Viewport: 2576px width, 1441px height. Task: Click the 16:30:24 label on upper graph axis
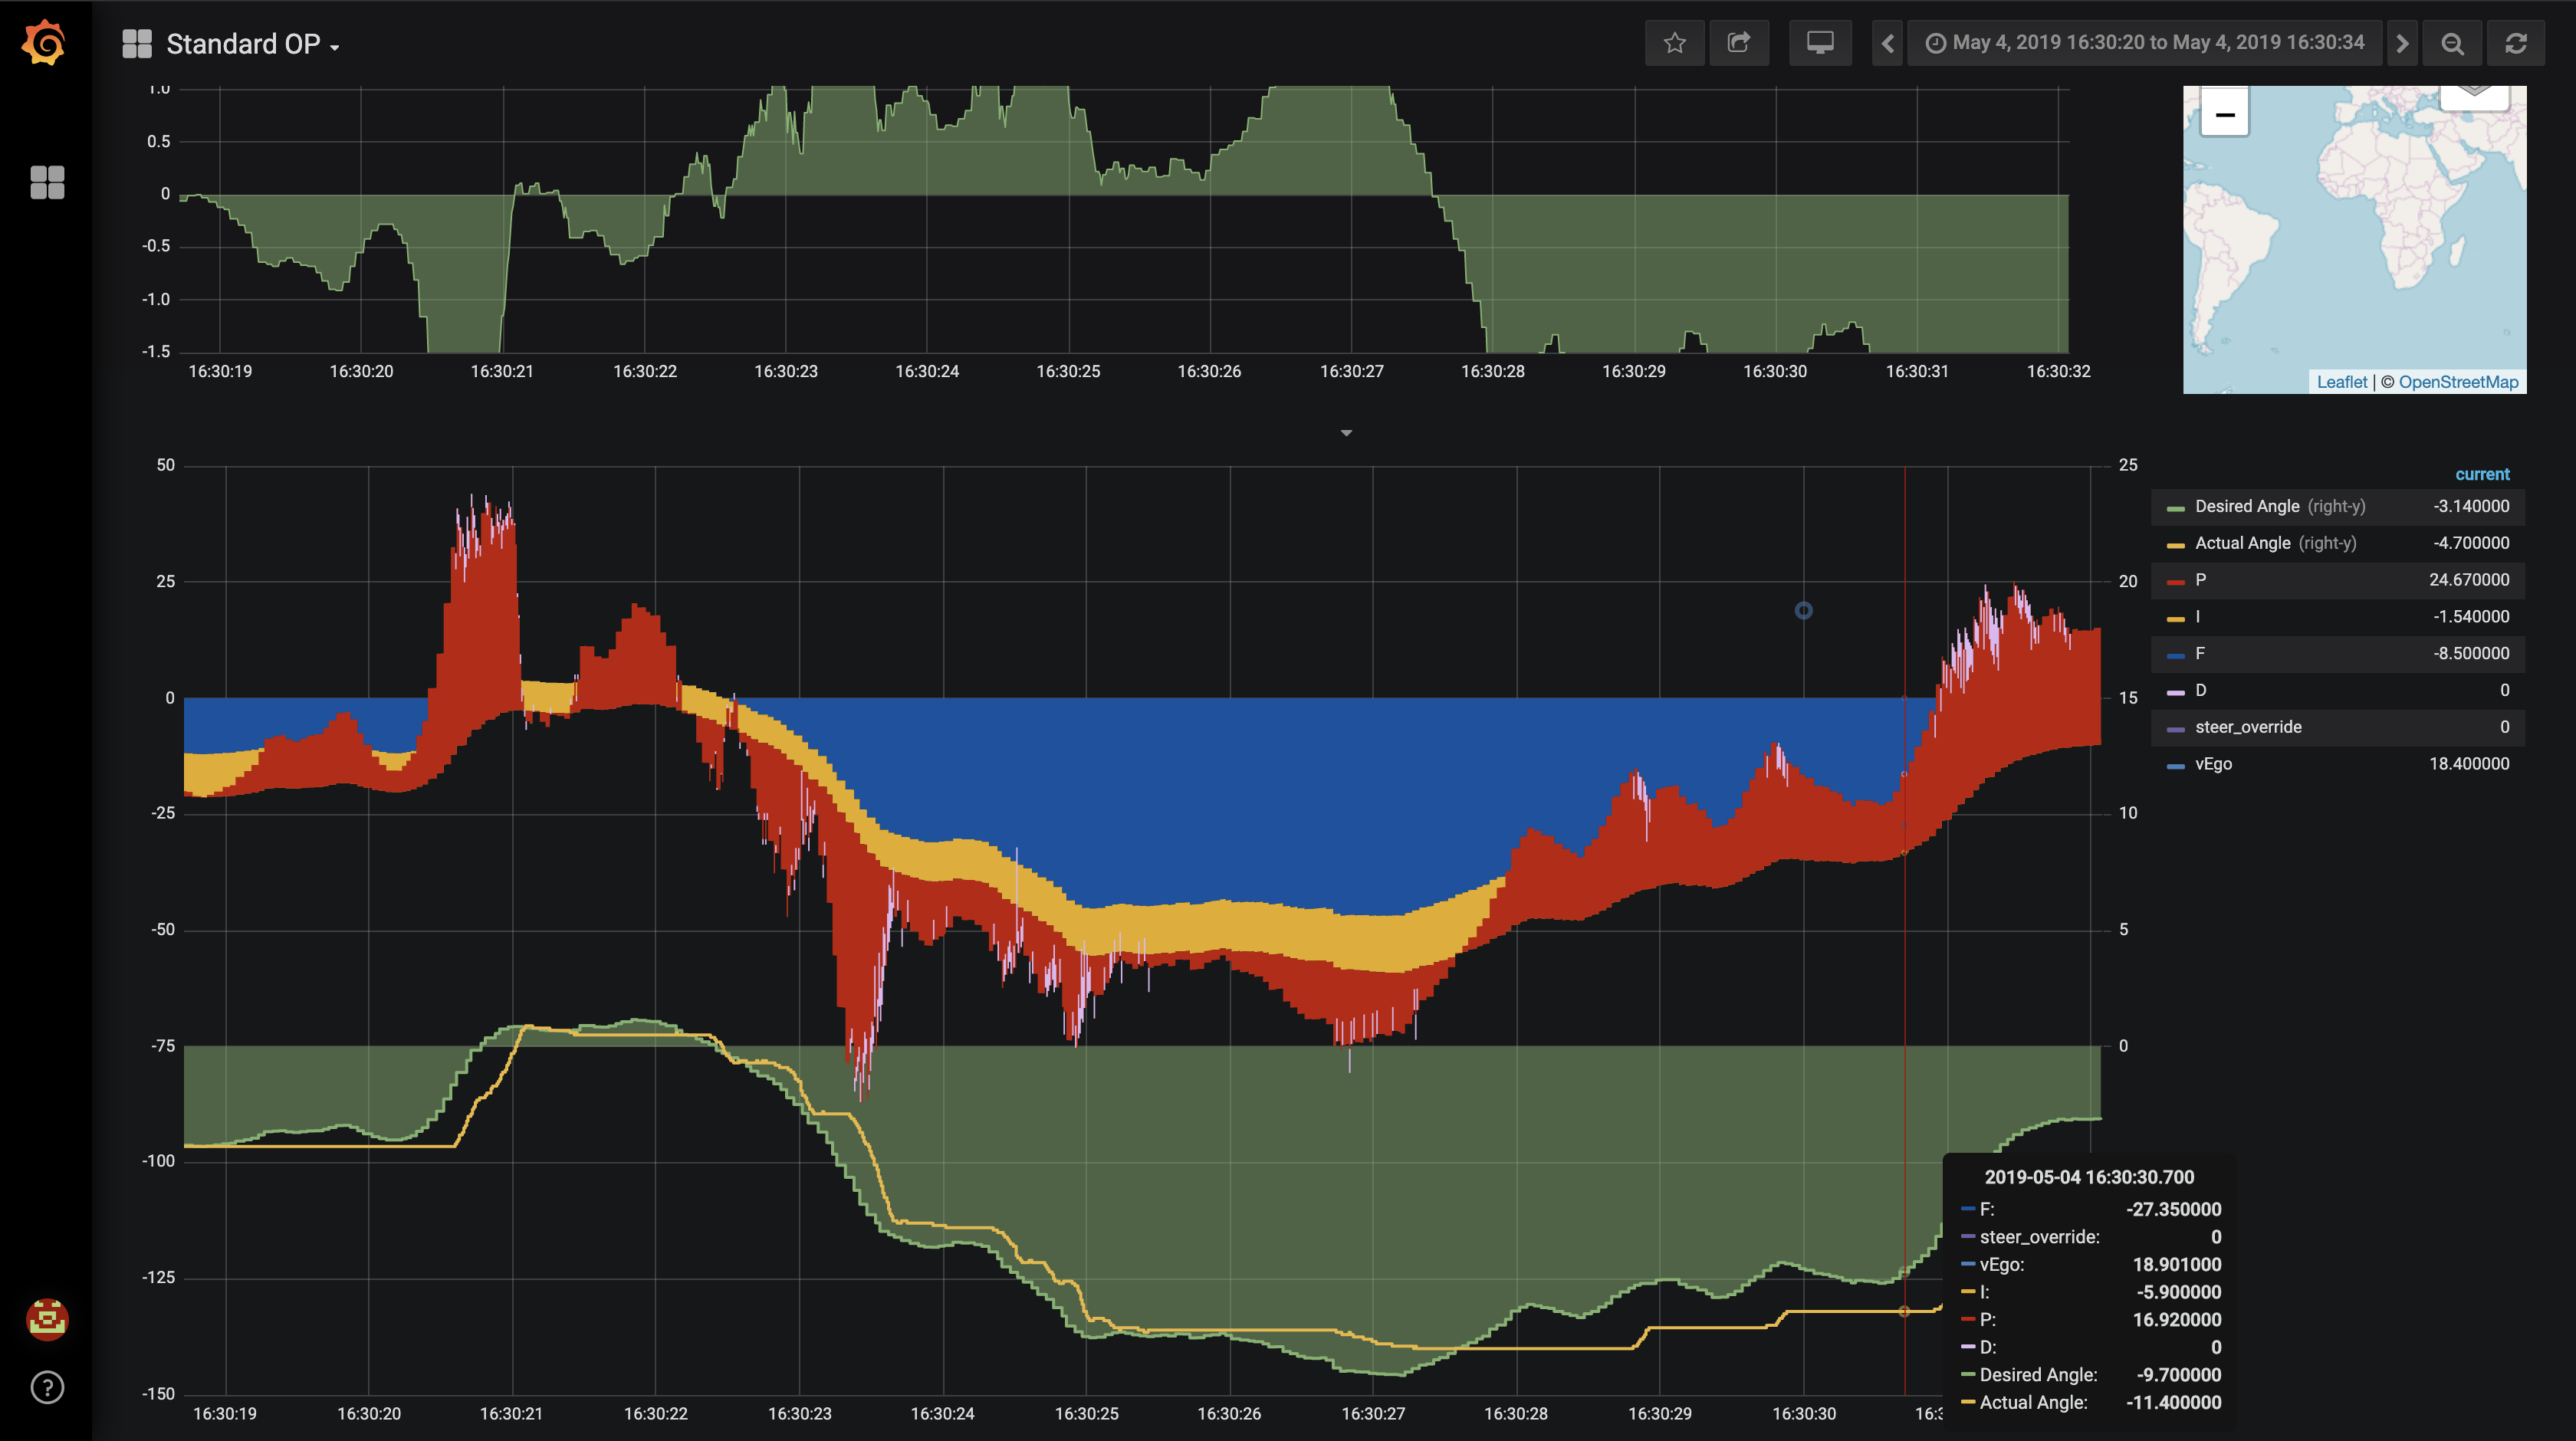926,371
